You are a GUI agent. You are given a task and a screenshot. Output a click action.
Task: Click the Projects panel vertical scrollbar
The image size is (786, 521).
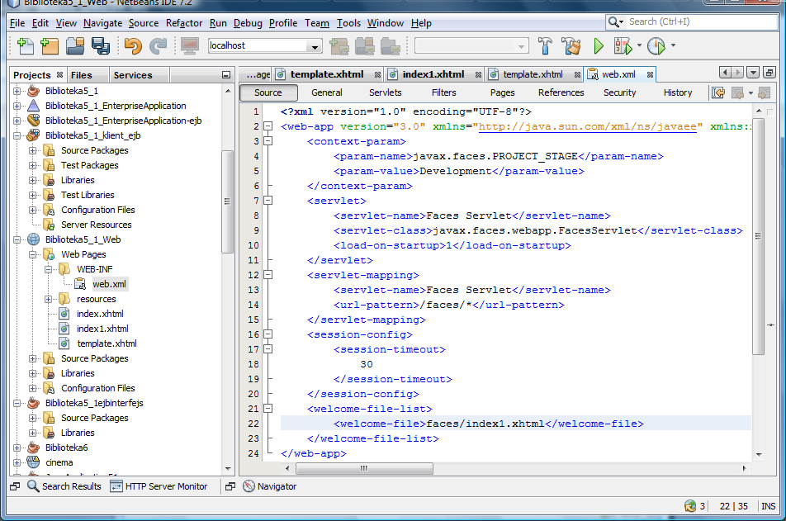[228, 201]
